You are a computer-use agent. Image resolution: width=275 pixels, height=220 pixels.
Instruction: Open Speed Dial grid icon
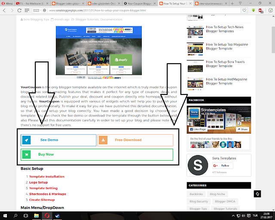tap(27, 10)
